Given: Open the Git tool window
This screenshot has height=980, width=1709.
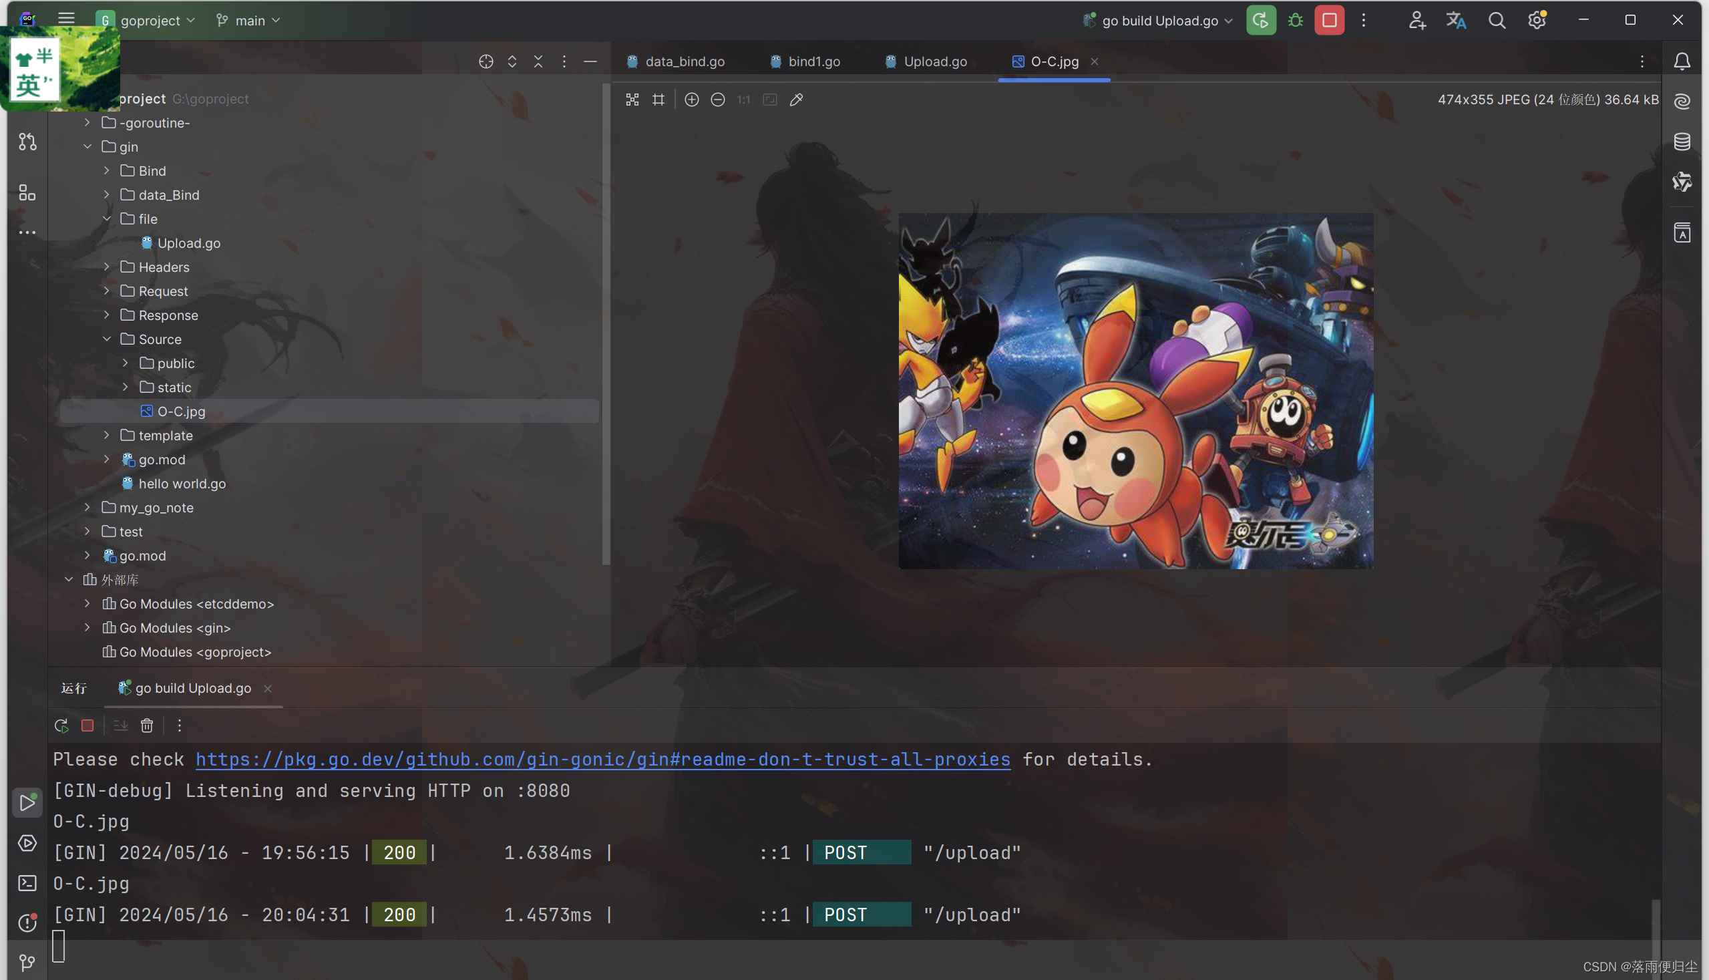Looking at the screenshot, I should click(27, 963).
